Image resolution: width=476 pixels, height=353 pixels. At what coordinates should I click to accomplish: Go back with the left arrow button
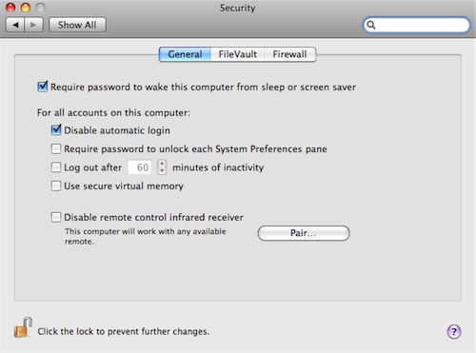[x=15, y=25]
